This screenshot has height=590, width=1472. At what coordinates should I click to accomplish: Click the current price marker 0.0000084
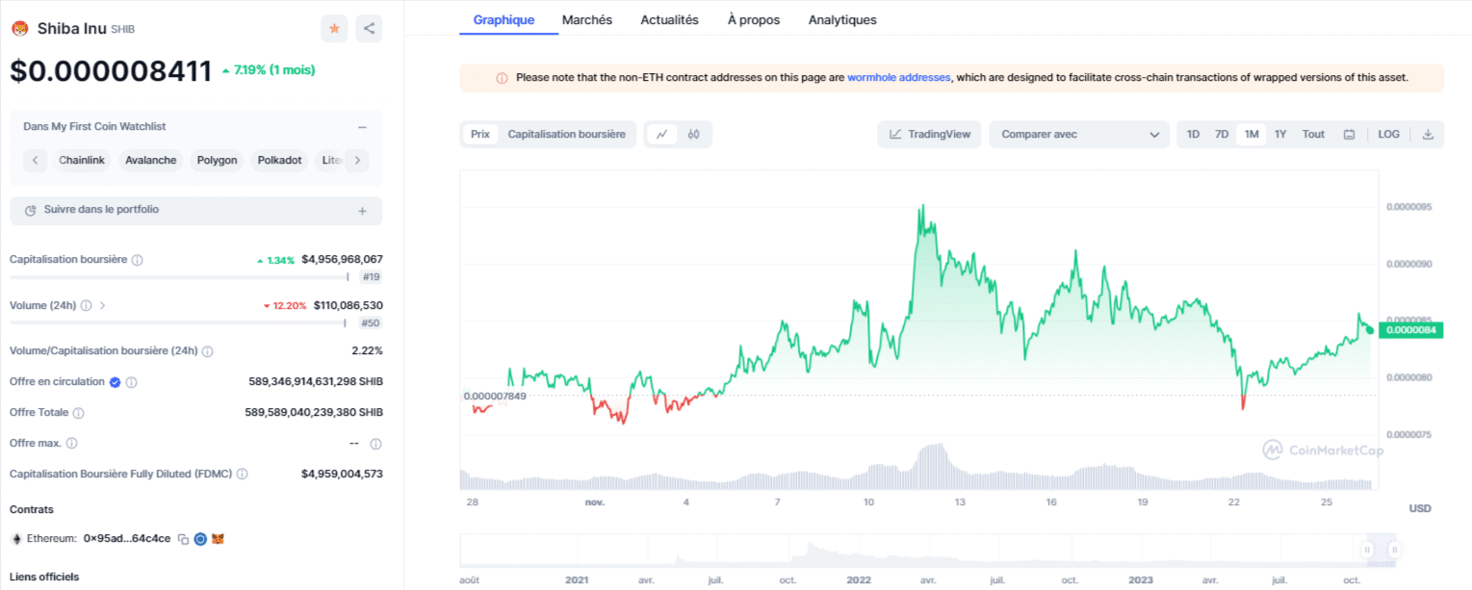[x=1410, y=330]
